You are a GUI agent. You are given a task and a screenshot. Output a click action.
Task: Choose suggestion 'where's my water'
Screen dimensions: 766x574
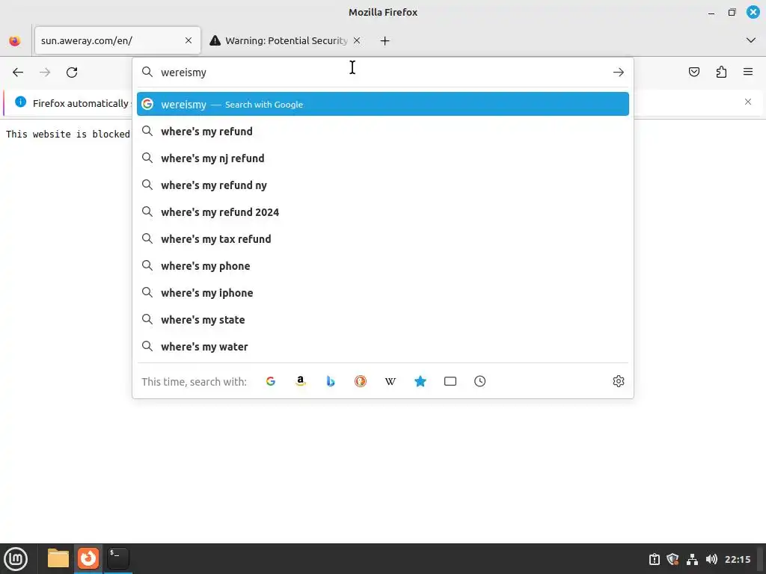tap(383, 347)
